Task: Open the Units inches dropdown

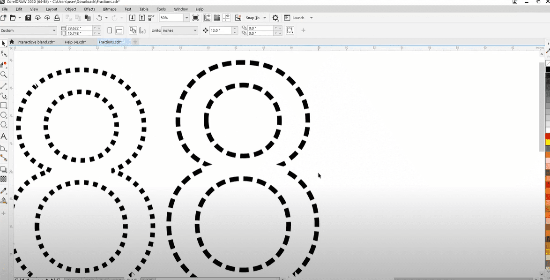Action: tap(195, 30)
